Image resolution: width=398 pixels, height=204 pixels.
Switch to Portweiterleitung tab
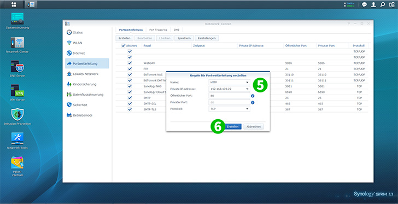[x=131, y=30]
